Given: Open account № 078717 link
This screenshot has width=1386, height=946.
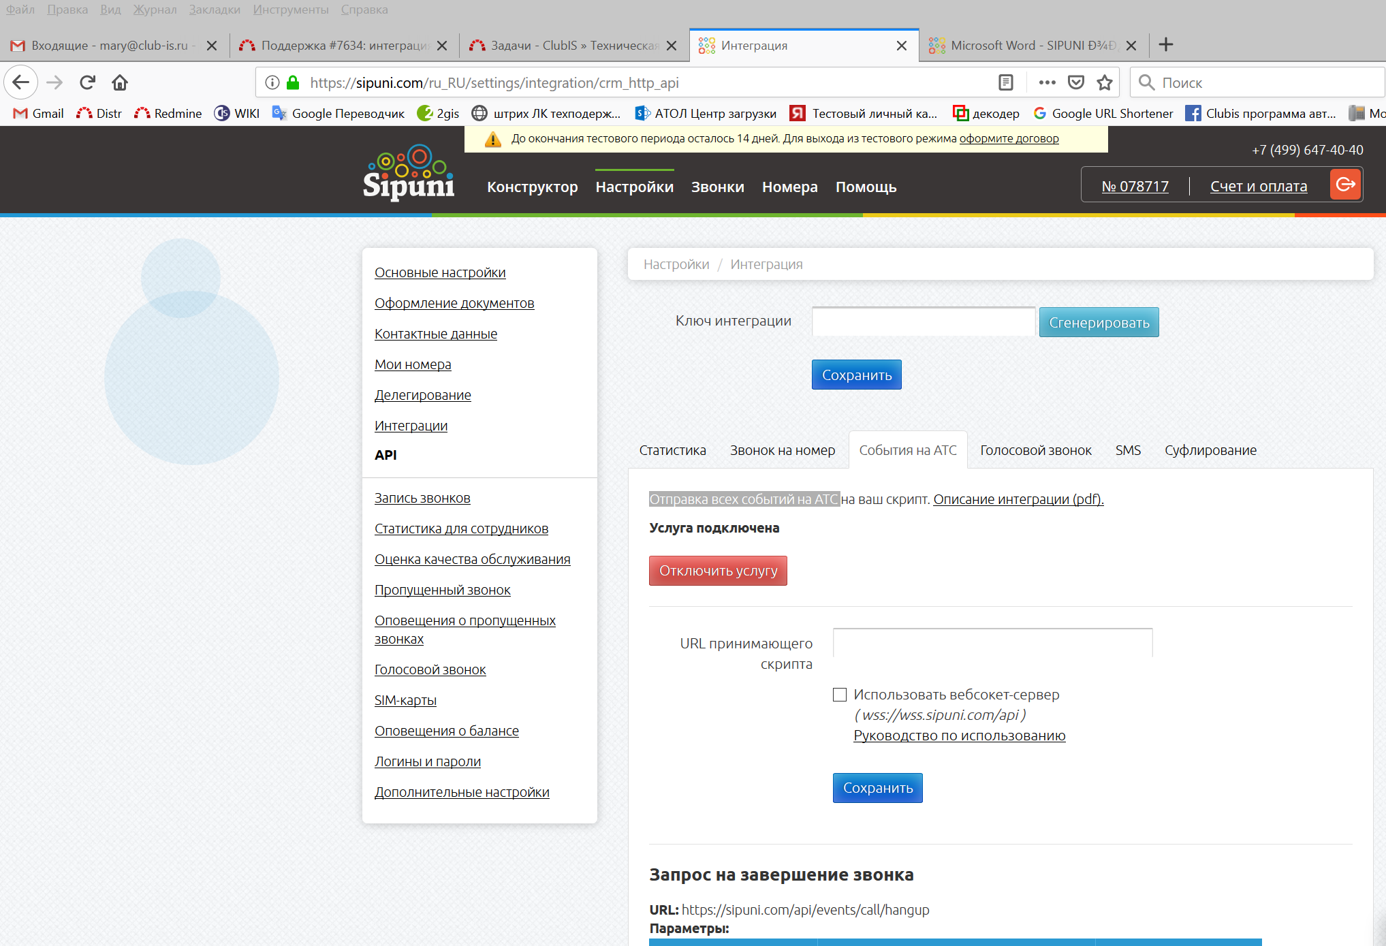Looking at the screenshot, I should coord(1135,186).
